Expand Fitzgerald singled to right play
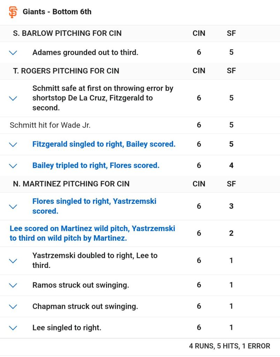Viewport: 280px width, 357px height. coord(13,144)
